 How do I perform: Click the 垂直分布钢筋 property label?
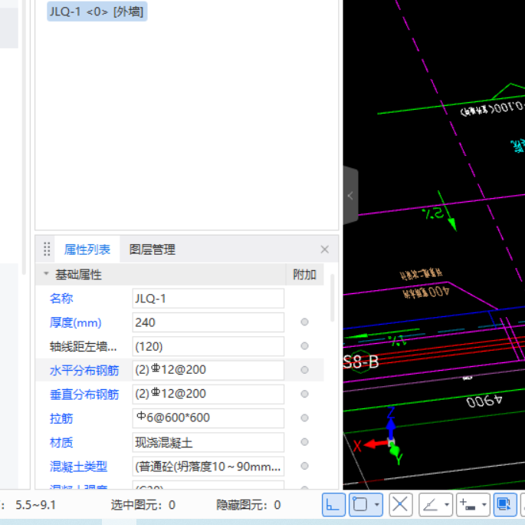pyautogui.click(x=84, y=395)
